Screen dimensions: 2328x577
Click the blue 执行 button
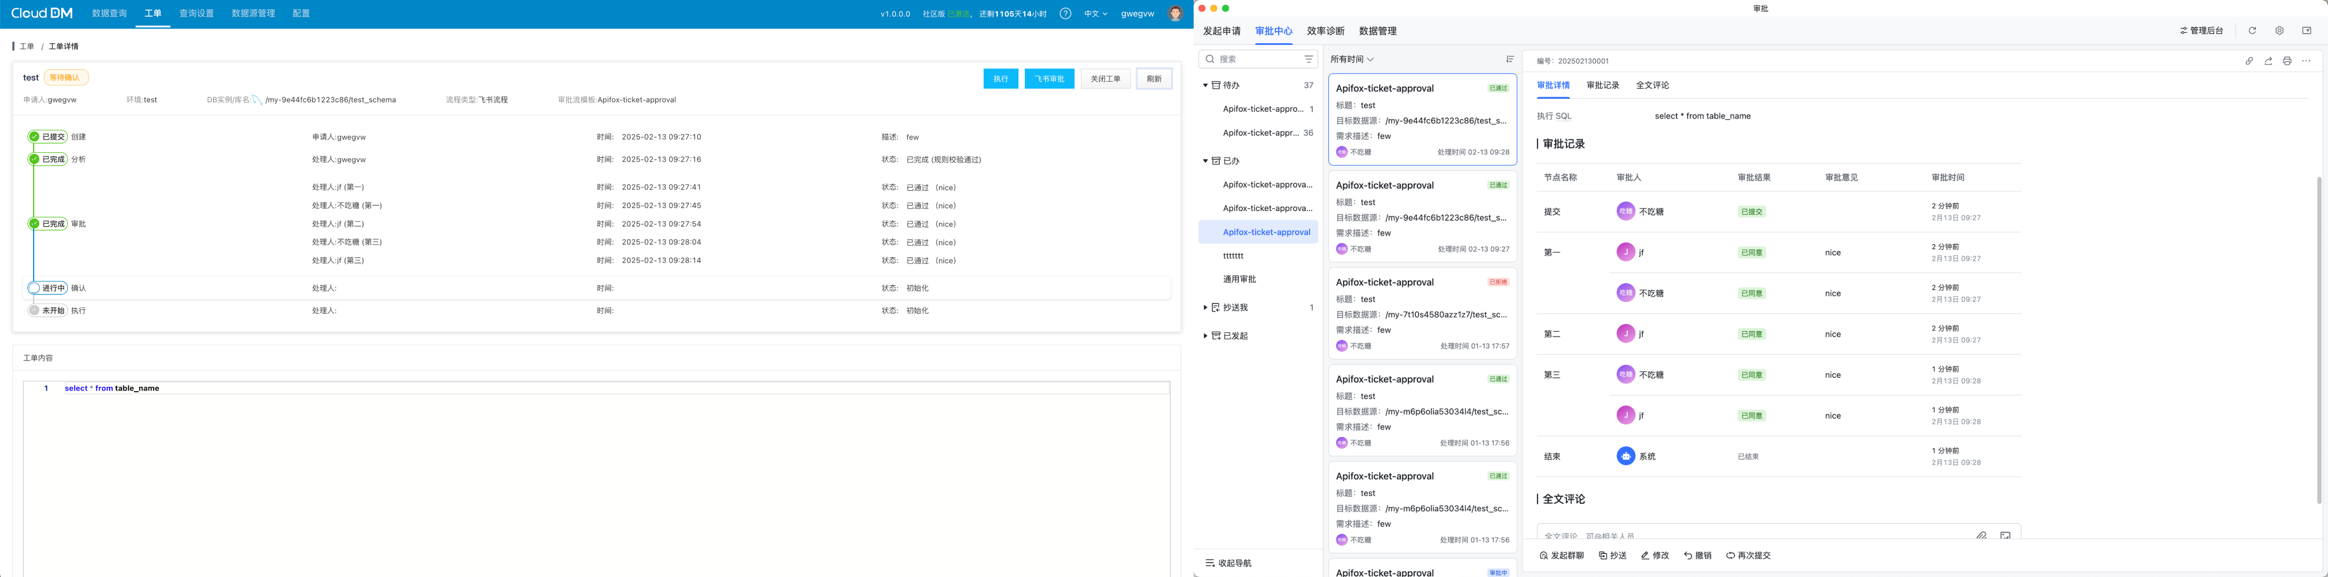pyautogui.click(x=1000, y=79)
